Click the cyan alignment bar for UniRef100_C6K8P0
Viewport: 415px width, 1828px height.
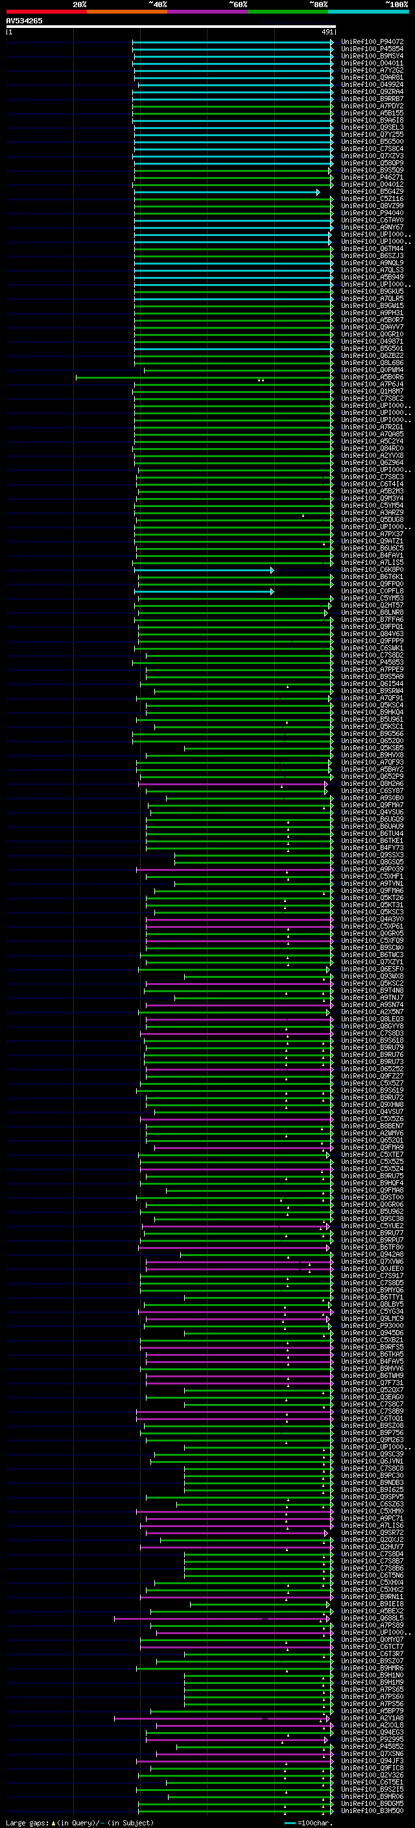pyautogui.click(x=204, y=571)
